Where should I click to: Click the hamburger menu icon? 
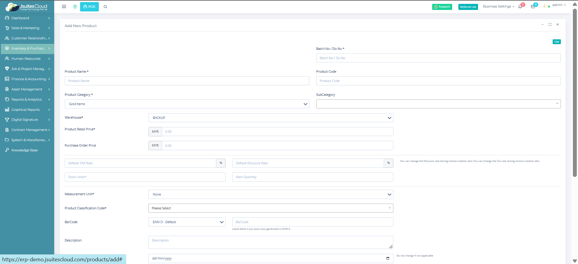64,7
